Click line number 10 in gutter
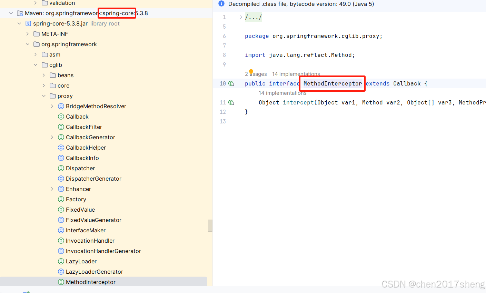The width and height of the screenshot is (486, 293). (x=223, y=83)
